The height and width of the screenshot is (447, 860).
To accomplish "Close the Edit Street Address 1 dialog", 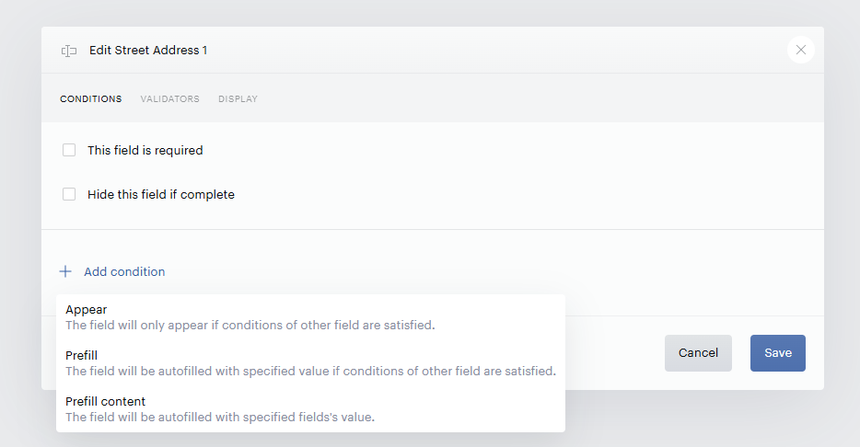I will 801,50.
